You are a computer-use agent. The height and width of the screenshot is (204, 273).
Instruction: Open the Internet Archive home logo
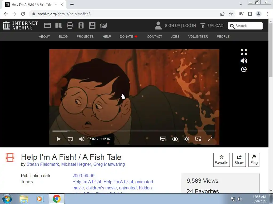(20, 25)
